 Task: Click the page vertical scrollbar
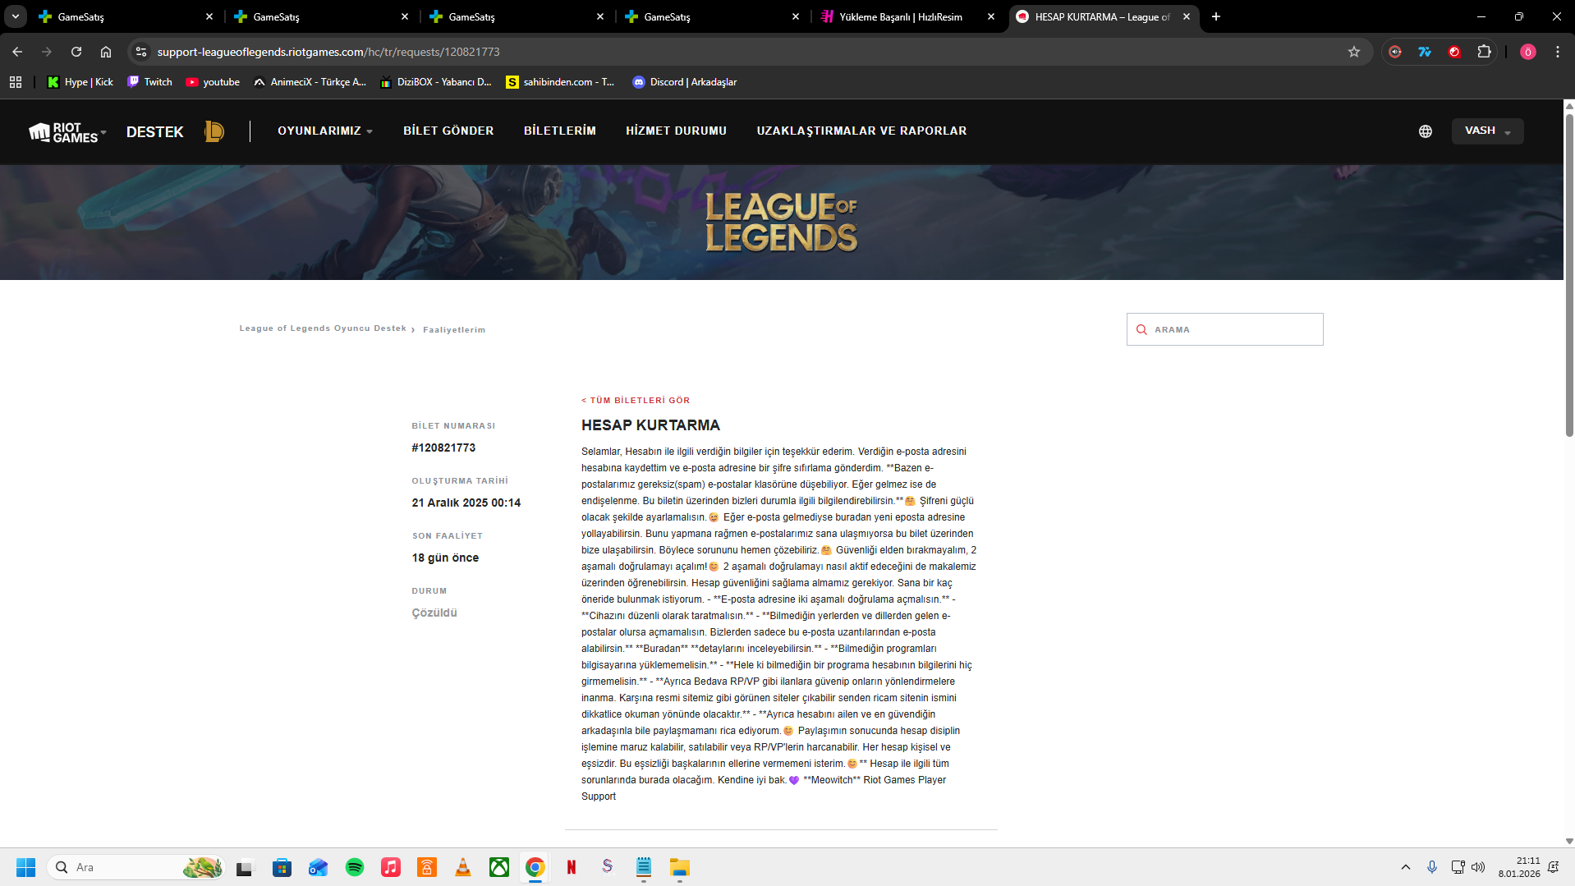coord(1569,273)
